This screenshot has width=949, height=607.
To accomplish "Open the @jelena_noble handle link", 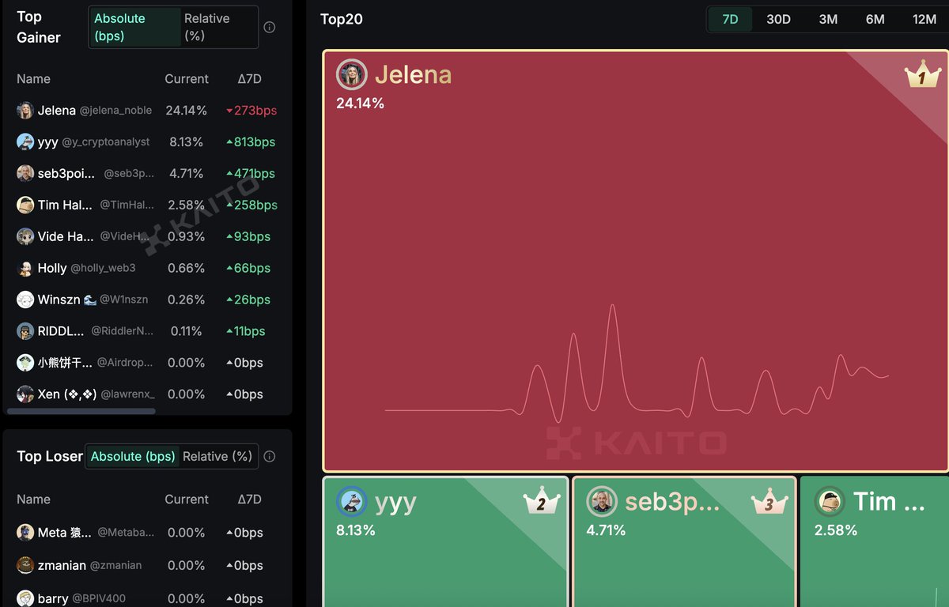I will pyautogui.click(x=115, y=111).
